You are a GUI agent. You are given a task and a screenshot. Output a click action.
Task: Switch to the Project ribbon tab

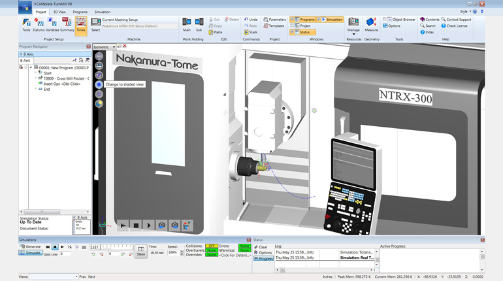41,12
